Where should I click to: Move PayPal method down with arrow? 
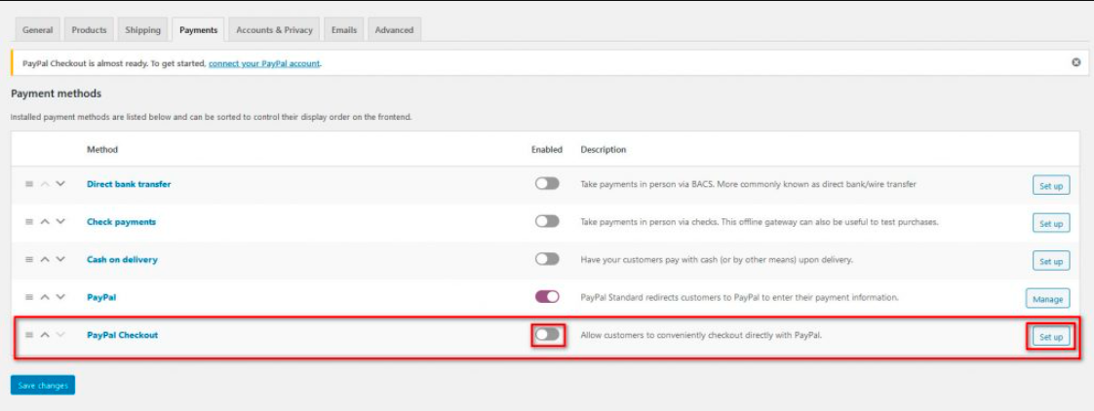pos(60,297)
